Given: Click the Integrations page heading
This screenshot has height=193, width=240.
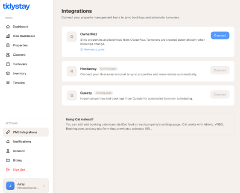Looking at the screenshot, I should pos(77,11).
